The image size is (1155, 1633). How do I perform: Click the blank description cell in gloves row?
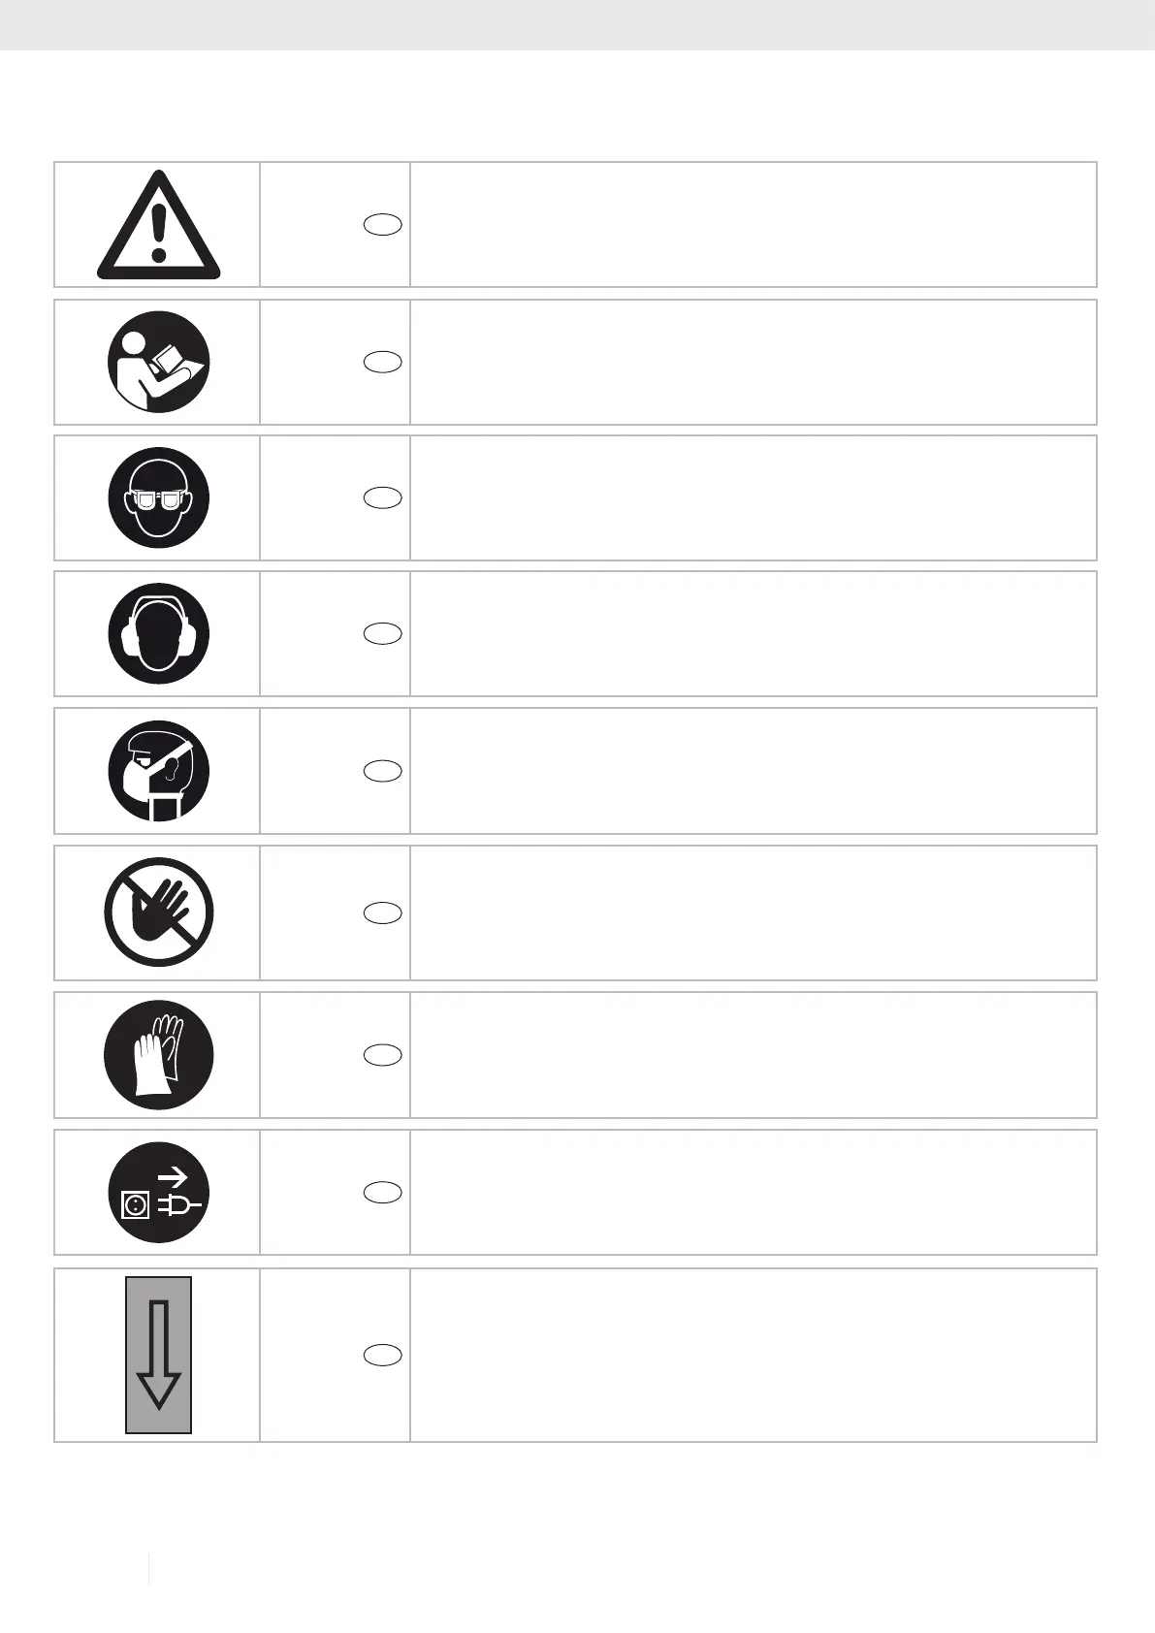(753, 1055)
